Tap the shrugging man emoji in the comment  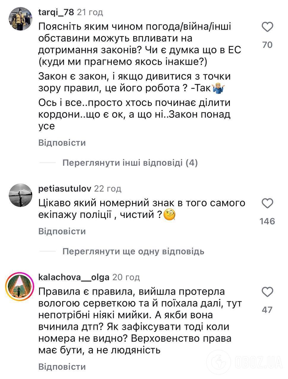[x=219, y=88]
